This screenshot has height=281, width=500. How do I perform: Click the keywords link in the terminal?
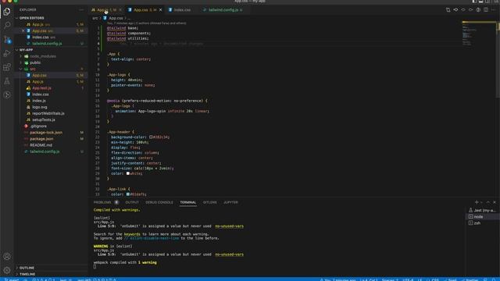(x=132, y=234)
